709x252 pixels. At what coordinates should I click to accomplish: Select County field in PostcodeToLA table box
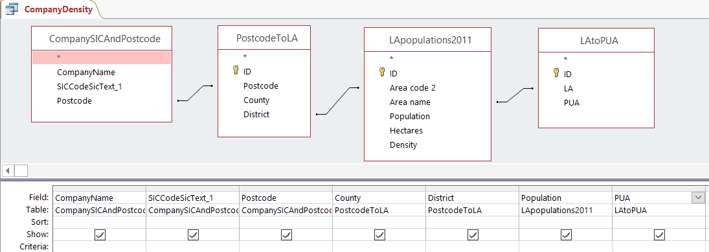coord(256,100)
